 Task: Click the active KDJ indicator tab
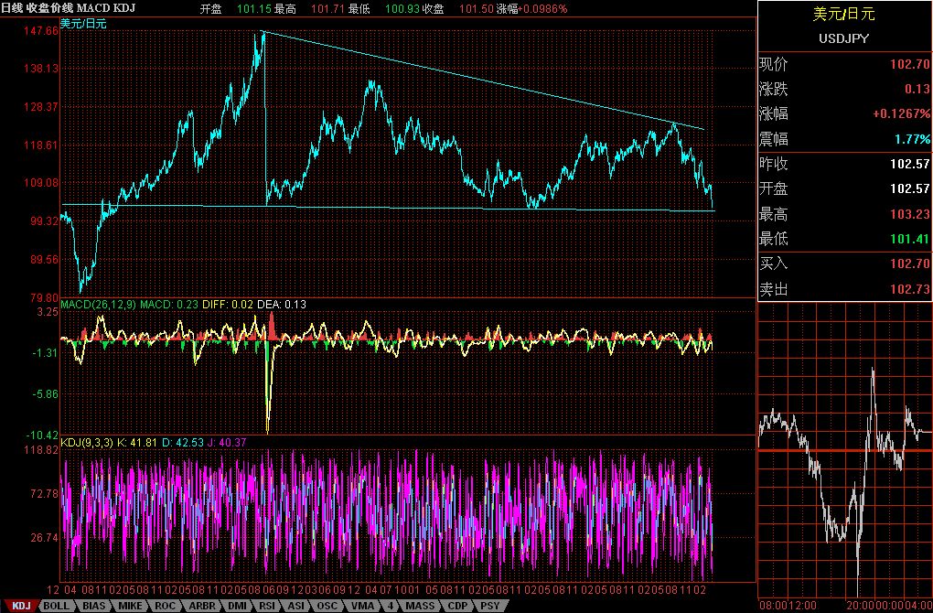pyautogui.click(x=20, y=606)
